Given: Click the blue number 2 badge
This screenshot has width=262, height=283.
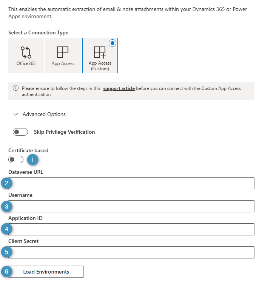Looking at the screenshot, I should click(x=7, y=183).
